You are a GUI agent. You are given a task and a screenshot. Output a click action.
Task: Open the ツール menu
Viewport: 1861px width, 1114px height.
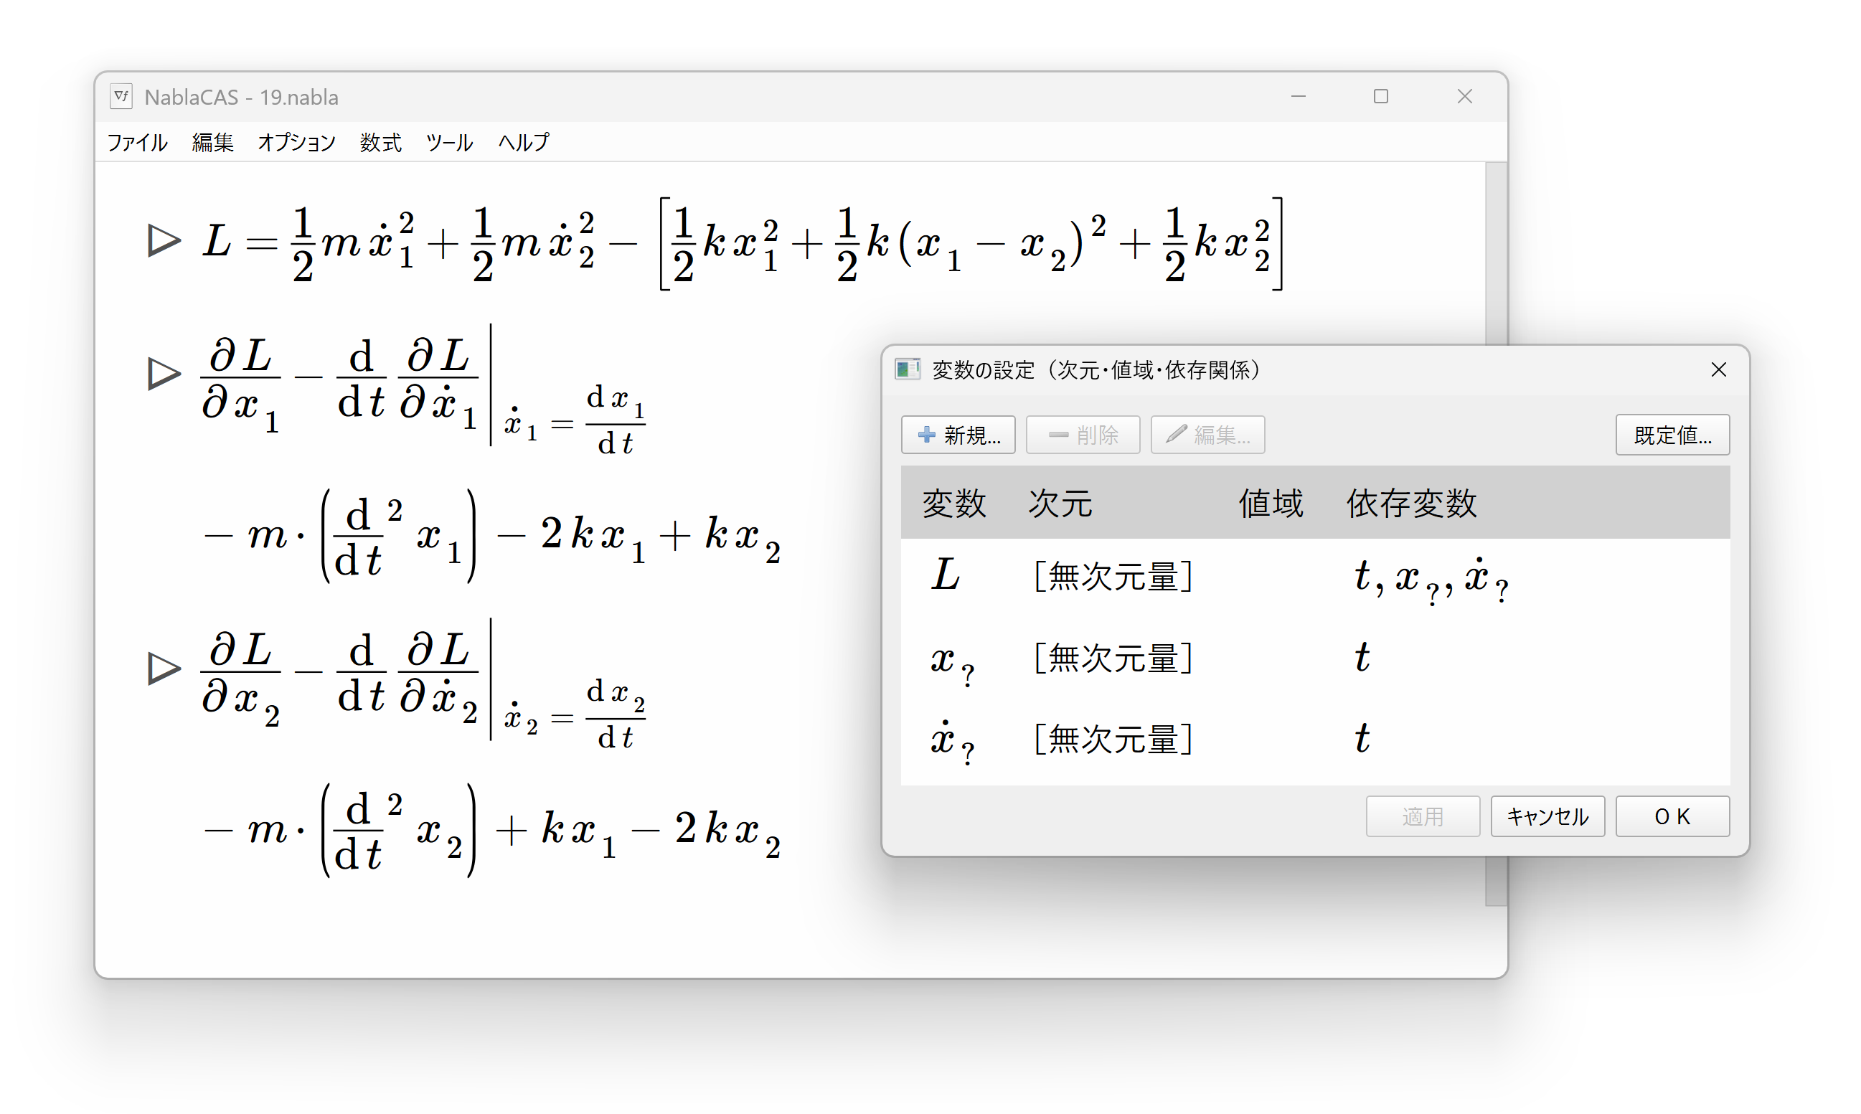(449, 142)
